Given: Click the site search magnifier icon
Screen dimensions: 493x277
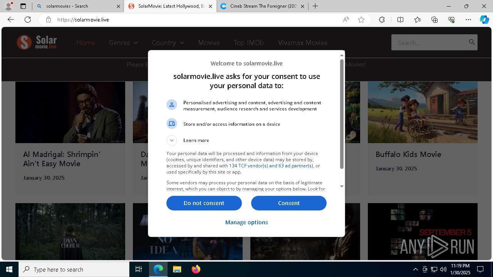Looking at the screenshot, I should pos(472,42).
